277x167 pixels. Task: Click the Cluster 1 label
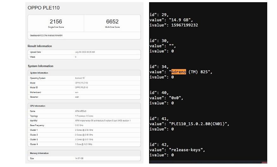34,130
